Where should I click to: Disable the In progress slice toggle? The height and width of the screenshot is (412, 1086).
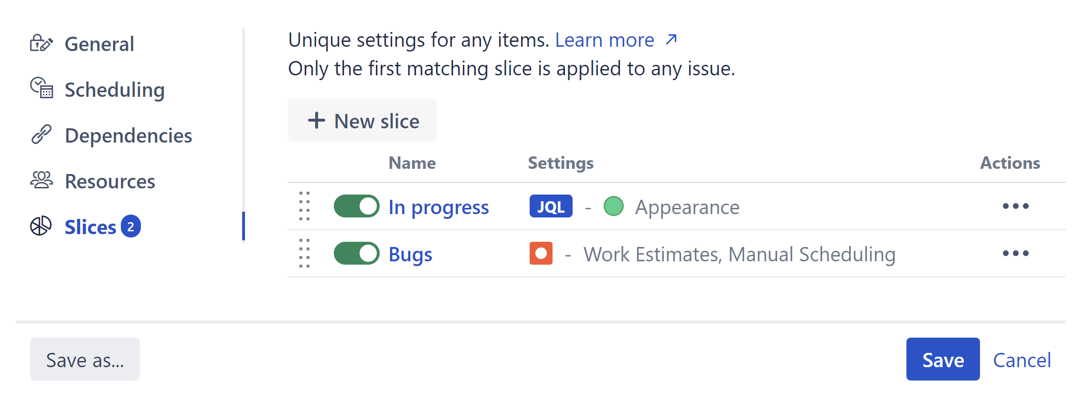[356, 206]
